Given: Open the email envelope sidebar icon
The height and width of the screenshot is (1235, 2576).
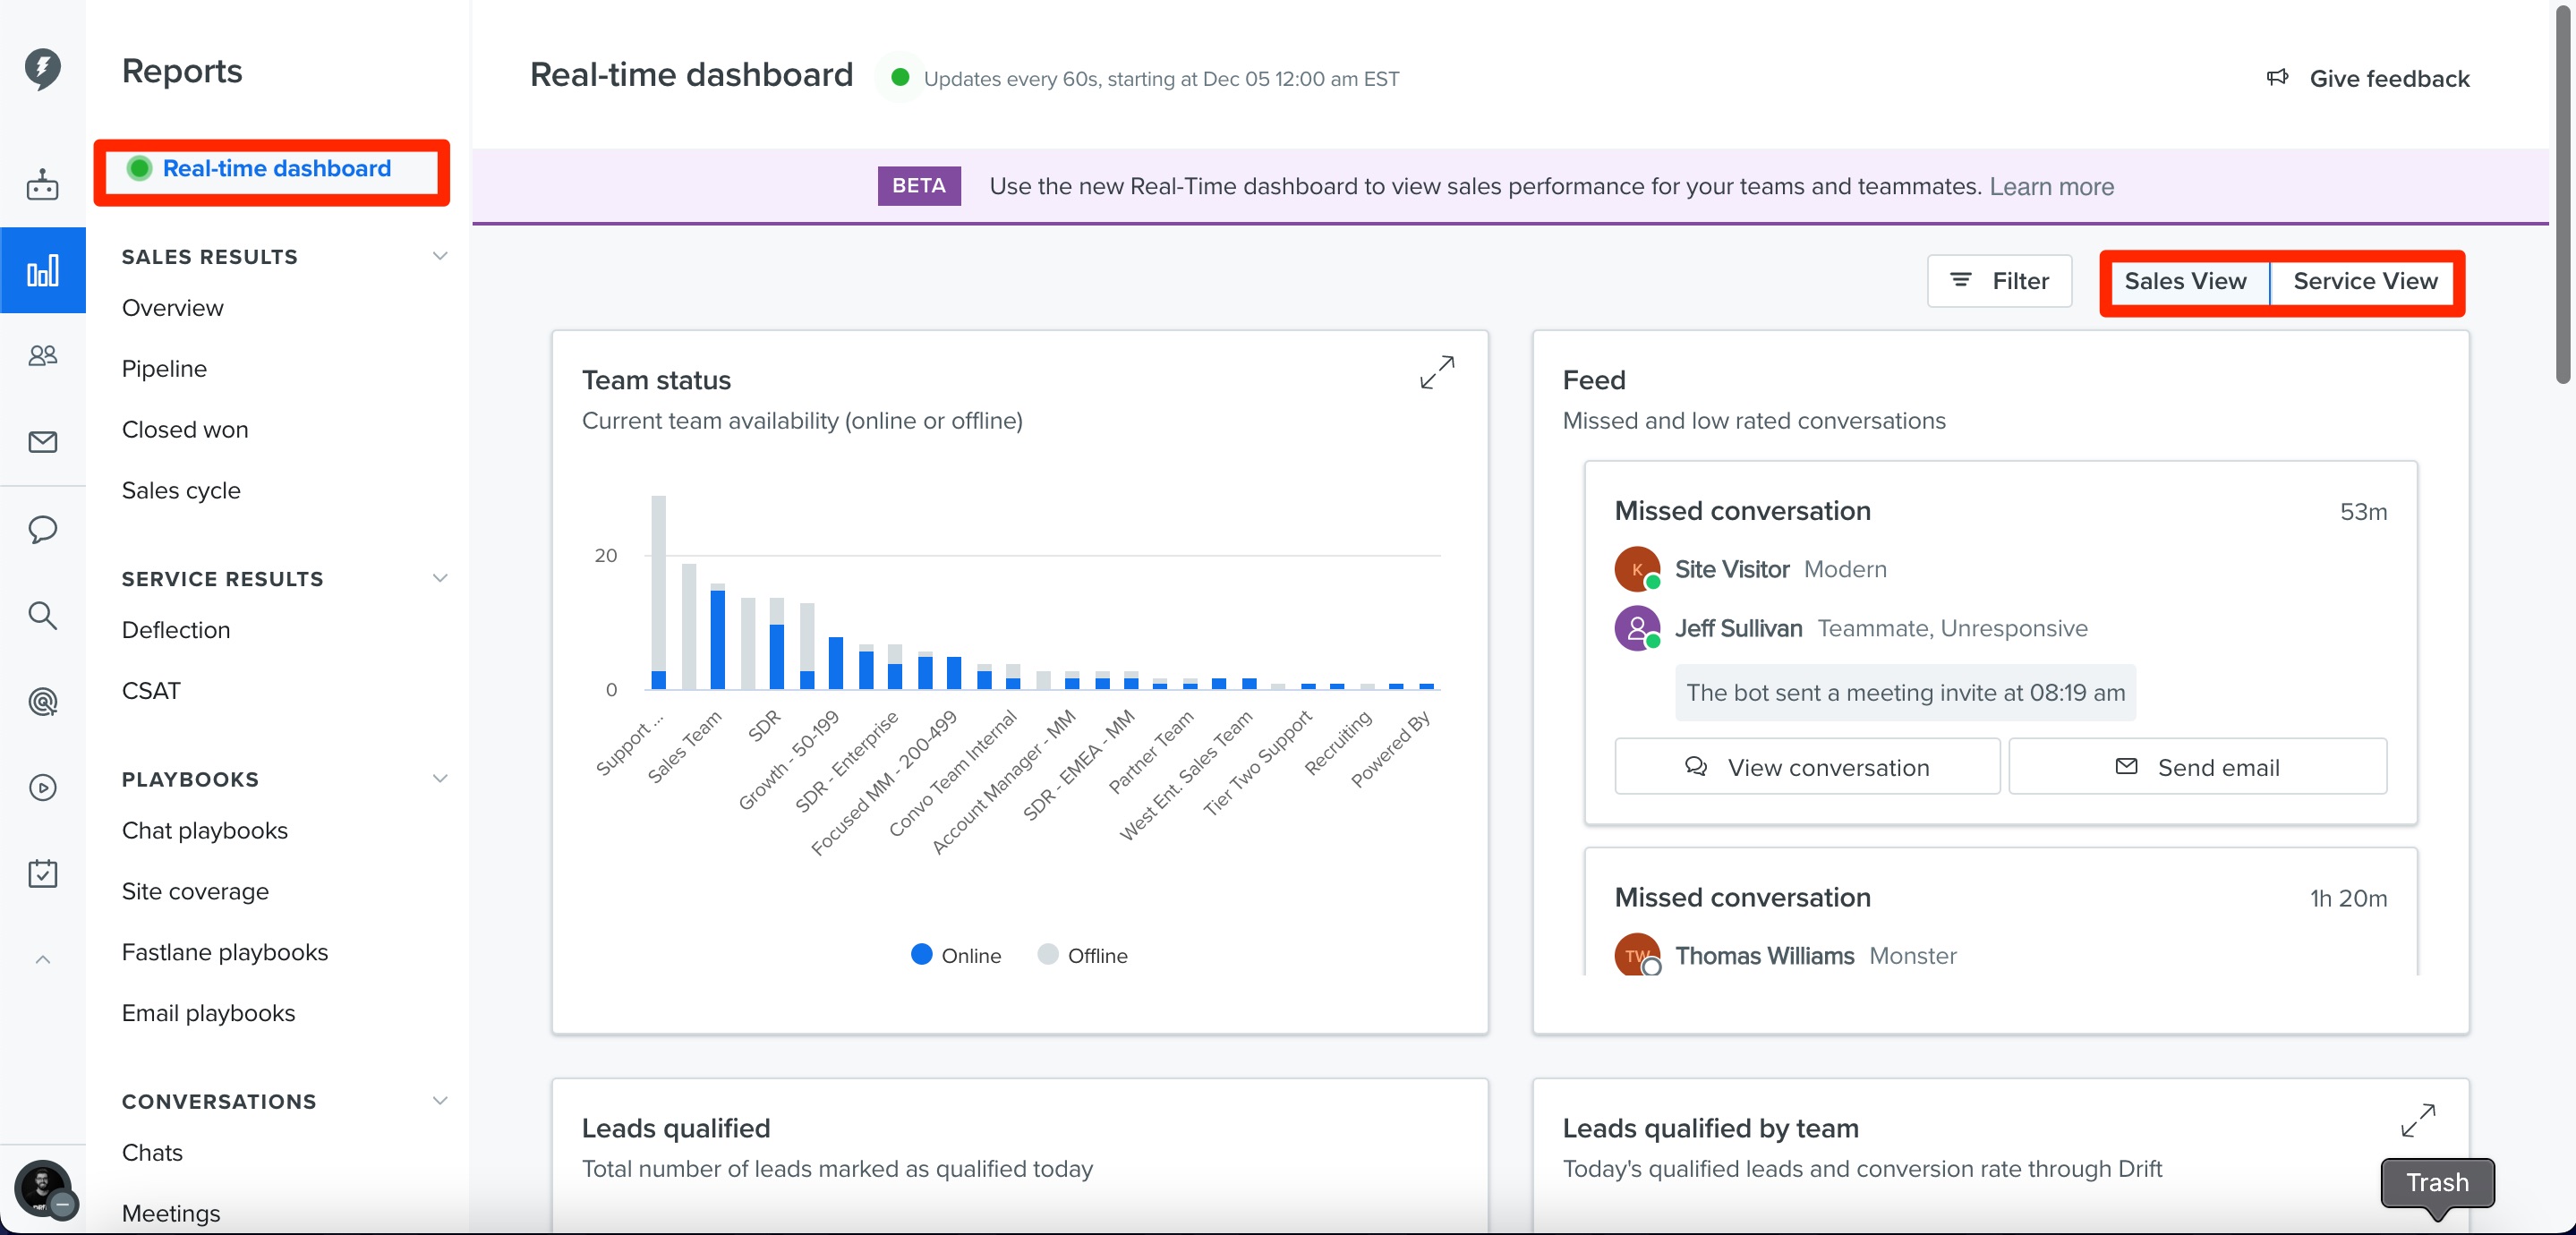Looking at the screenshot, I should 42,442.
